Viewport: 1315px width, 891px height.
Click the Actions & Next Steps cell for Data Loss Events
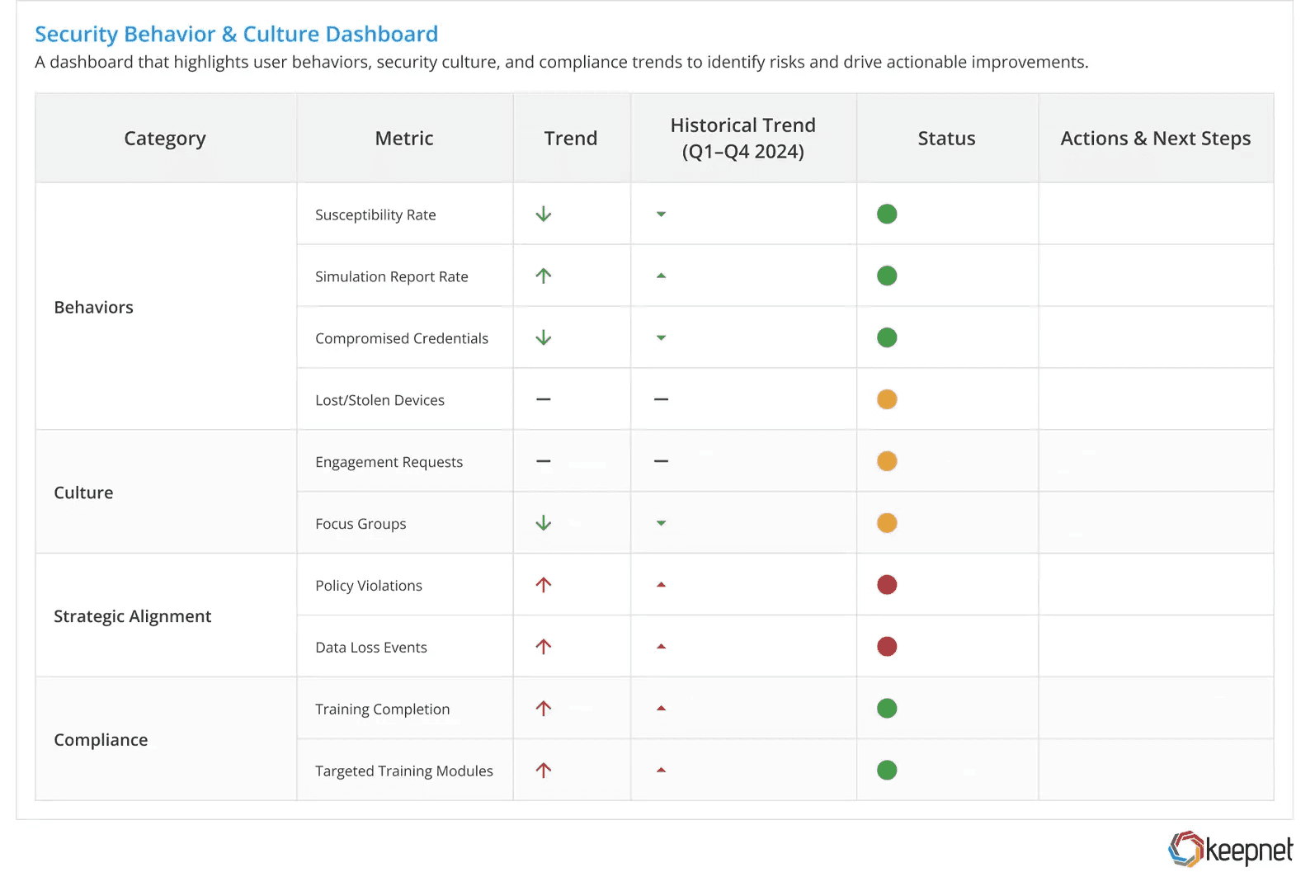[1156, 647]
